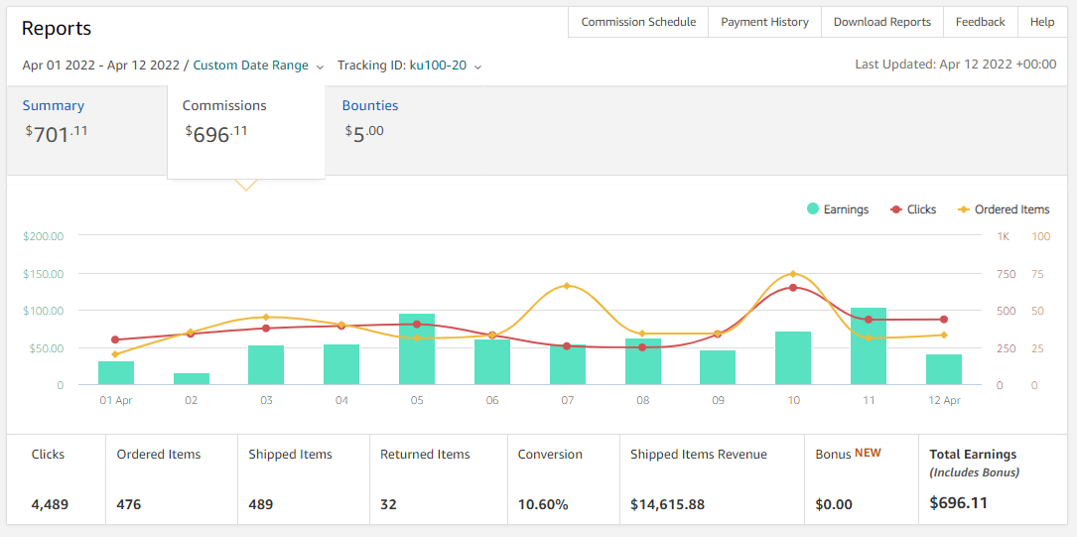Click the $200.00 axis label

[x=44, y=235]
